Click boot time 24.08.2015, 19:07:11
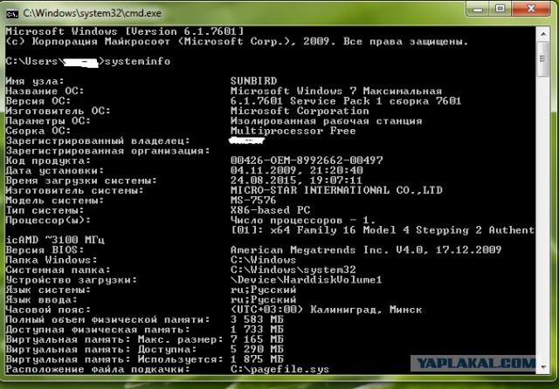Screen dimensions: 559x389 pos(296,181)
